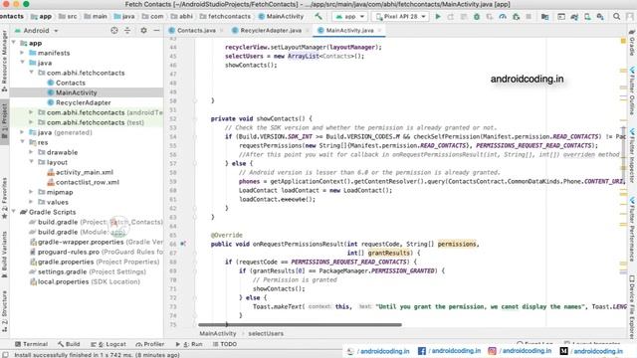Click the editor horizontal scrollbar
This screenshot has height=358, width=637.
(300, 325)
